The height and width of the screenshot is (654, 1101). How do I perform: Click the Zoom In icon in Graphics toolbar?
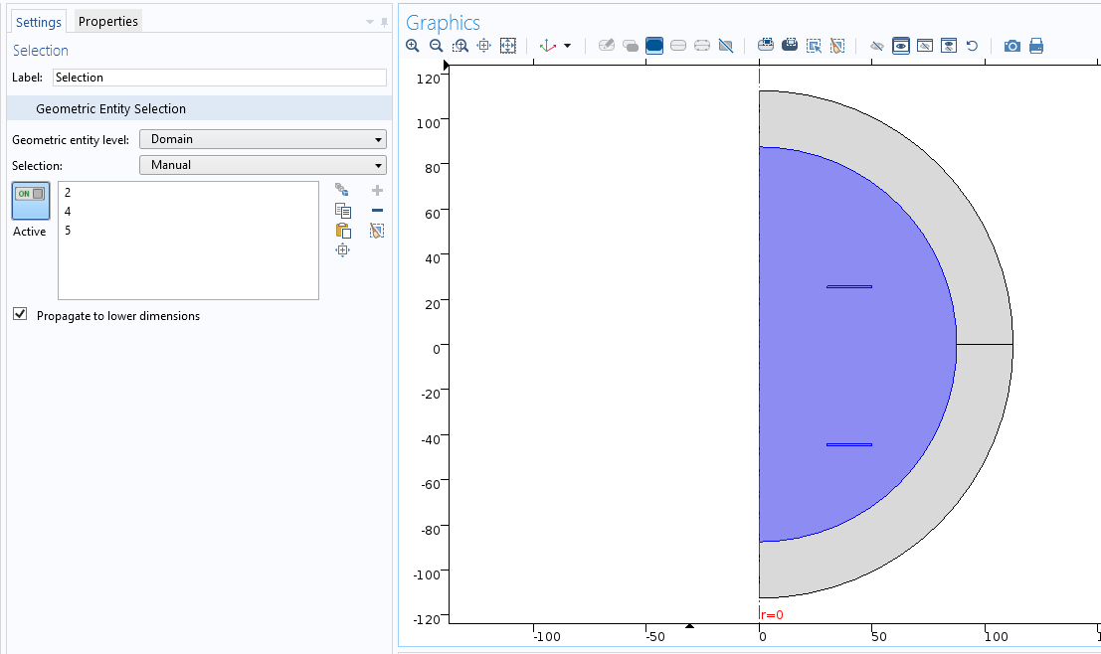(413, 46)
